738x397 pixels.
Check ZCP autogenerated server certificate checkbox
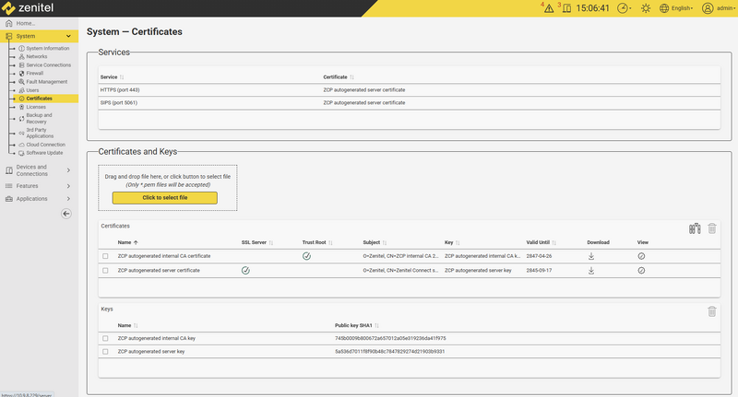(105, 271)
